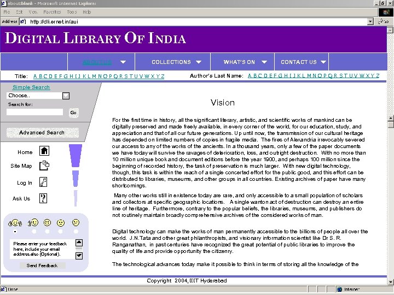
Task: Expand the Contact Us menu arrow
Action: pyautogui.click(x=323, y=62)
